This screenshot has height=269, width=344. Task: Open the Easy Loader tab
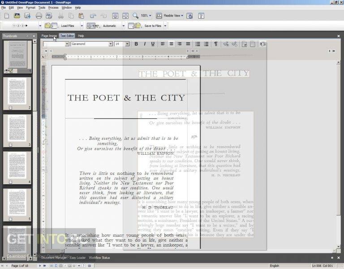(x=77, y=258)
